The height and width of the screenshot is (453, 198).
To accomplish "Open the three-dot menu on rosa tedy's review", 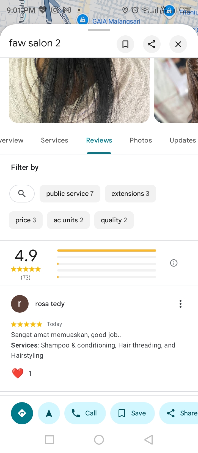I will 180,304.
